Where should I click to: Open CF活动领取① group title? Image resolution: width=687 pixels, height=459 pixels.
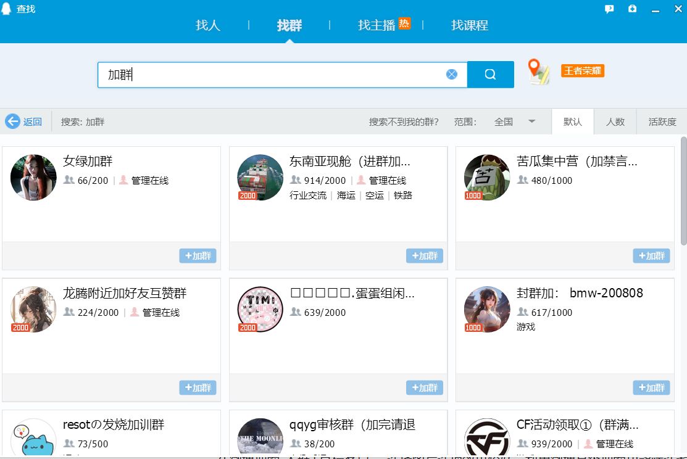click(578, 424)
